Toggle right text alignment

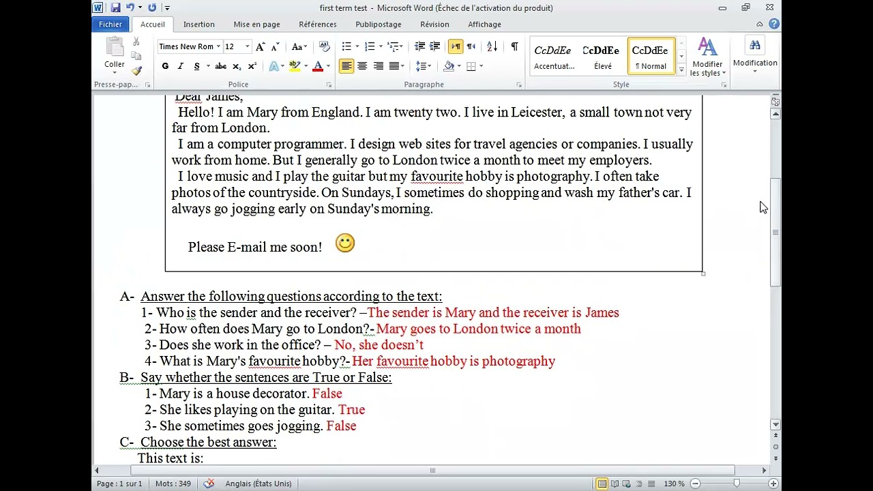[378, 66]
